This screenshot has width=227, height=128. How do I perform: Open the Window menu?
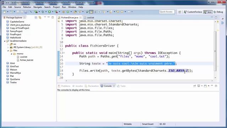click(x=72, y=7)
